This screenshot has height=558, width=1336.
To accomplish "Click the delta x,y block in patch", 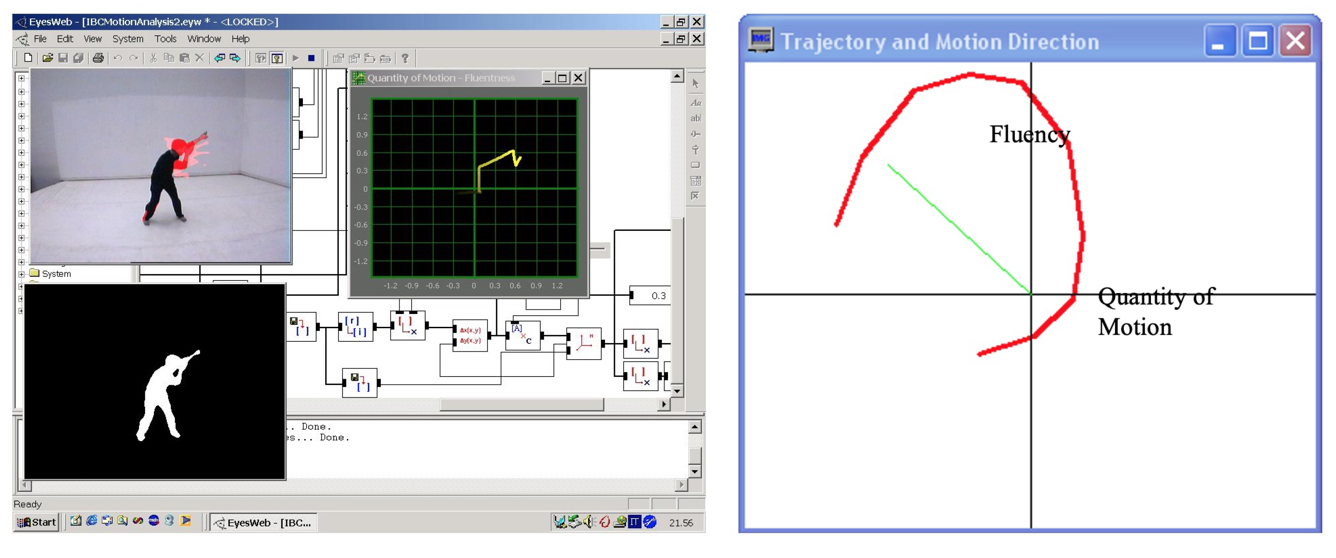I will (470, 336).
